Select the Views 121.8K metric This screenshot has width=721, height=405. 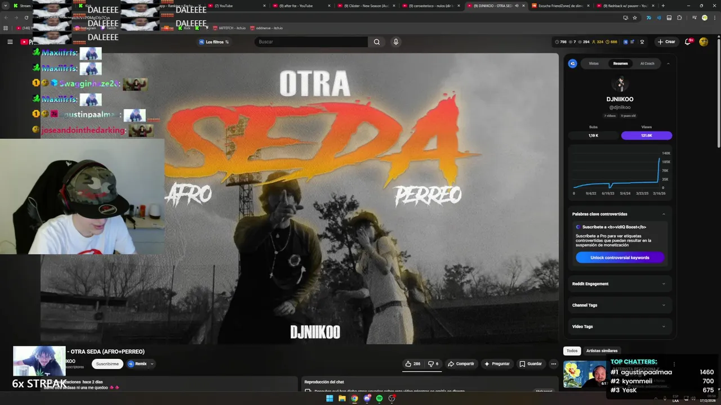click(x=646, y=136)
